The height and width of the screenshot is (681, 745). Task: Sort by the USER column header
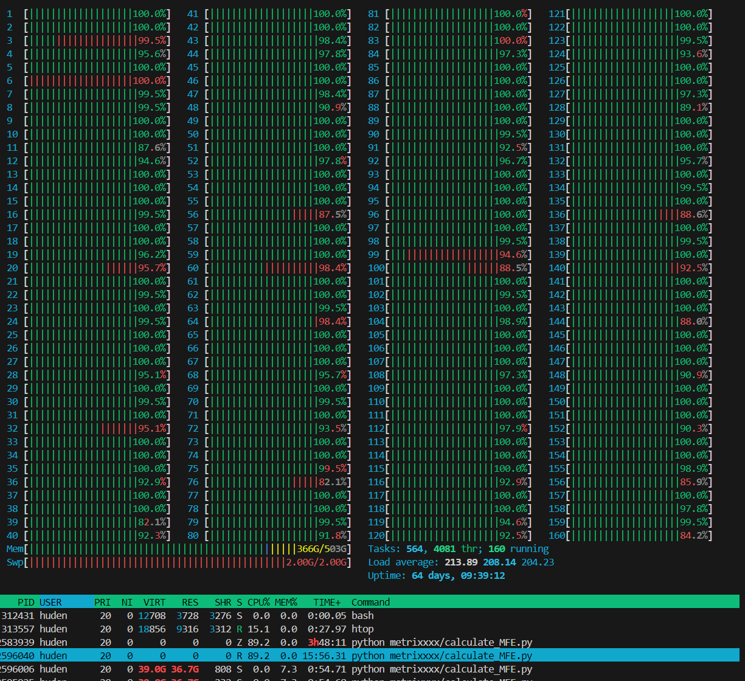coord(50,602)
